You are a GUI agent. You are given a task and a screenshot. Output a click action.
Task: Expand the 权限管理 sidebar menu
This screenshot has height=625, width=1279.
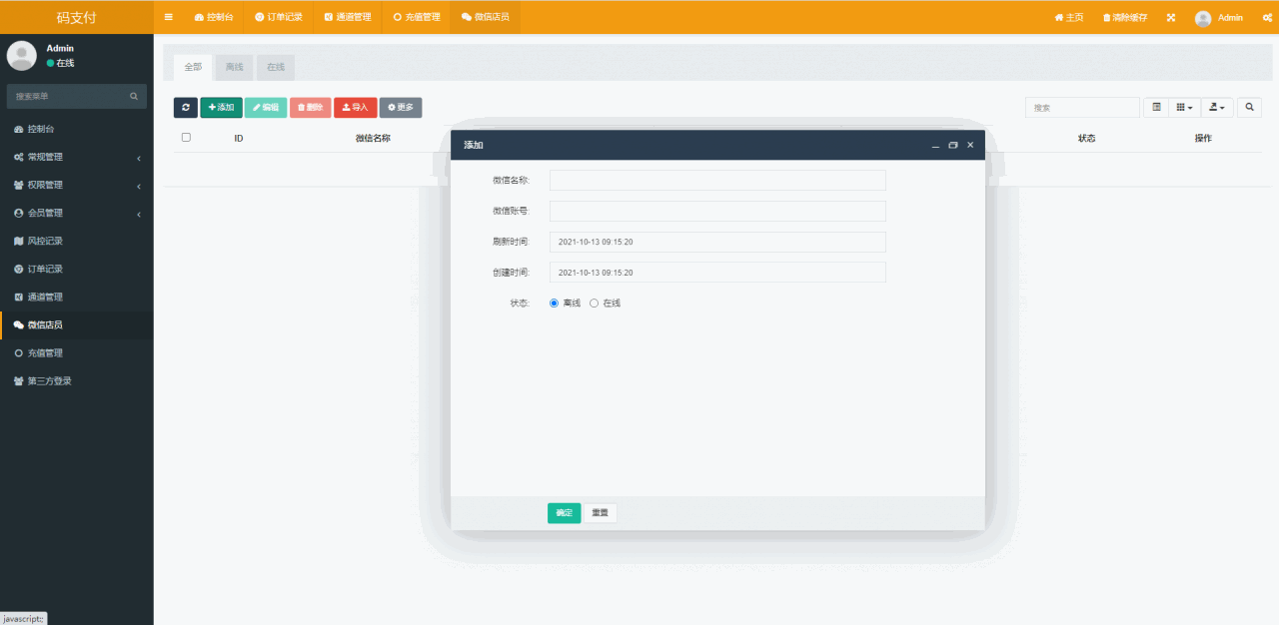pos(76,185)
